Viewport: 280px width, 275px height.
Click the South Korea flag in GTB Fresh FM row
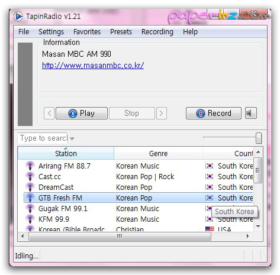[x=209, y=198]
